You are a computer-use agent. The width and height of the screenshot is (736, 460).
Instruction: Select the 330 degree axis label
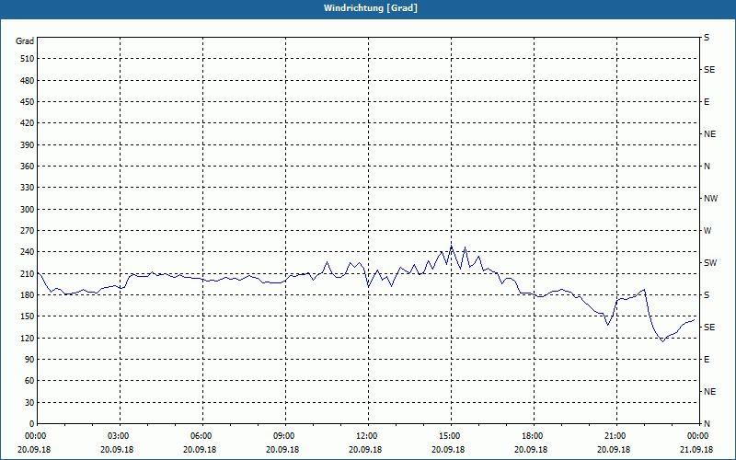click(28, 188)
